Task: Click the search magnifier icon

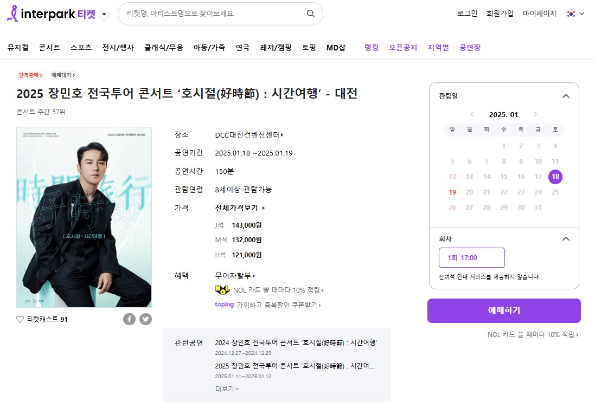Action: pos(310,14)
